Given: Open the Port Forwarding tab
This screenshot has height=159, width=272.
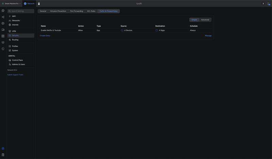Looking at the screenshot, I should [76, 11].
